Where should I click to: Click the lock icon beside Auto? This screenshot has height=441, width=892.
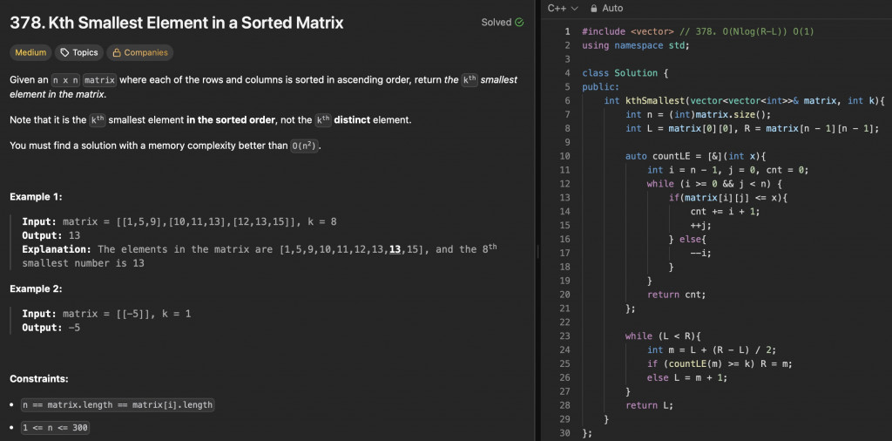point(594,9)
